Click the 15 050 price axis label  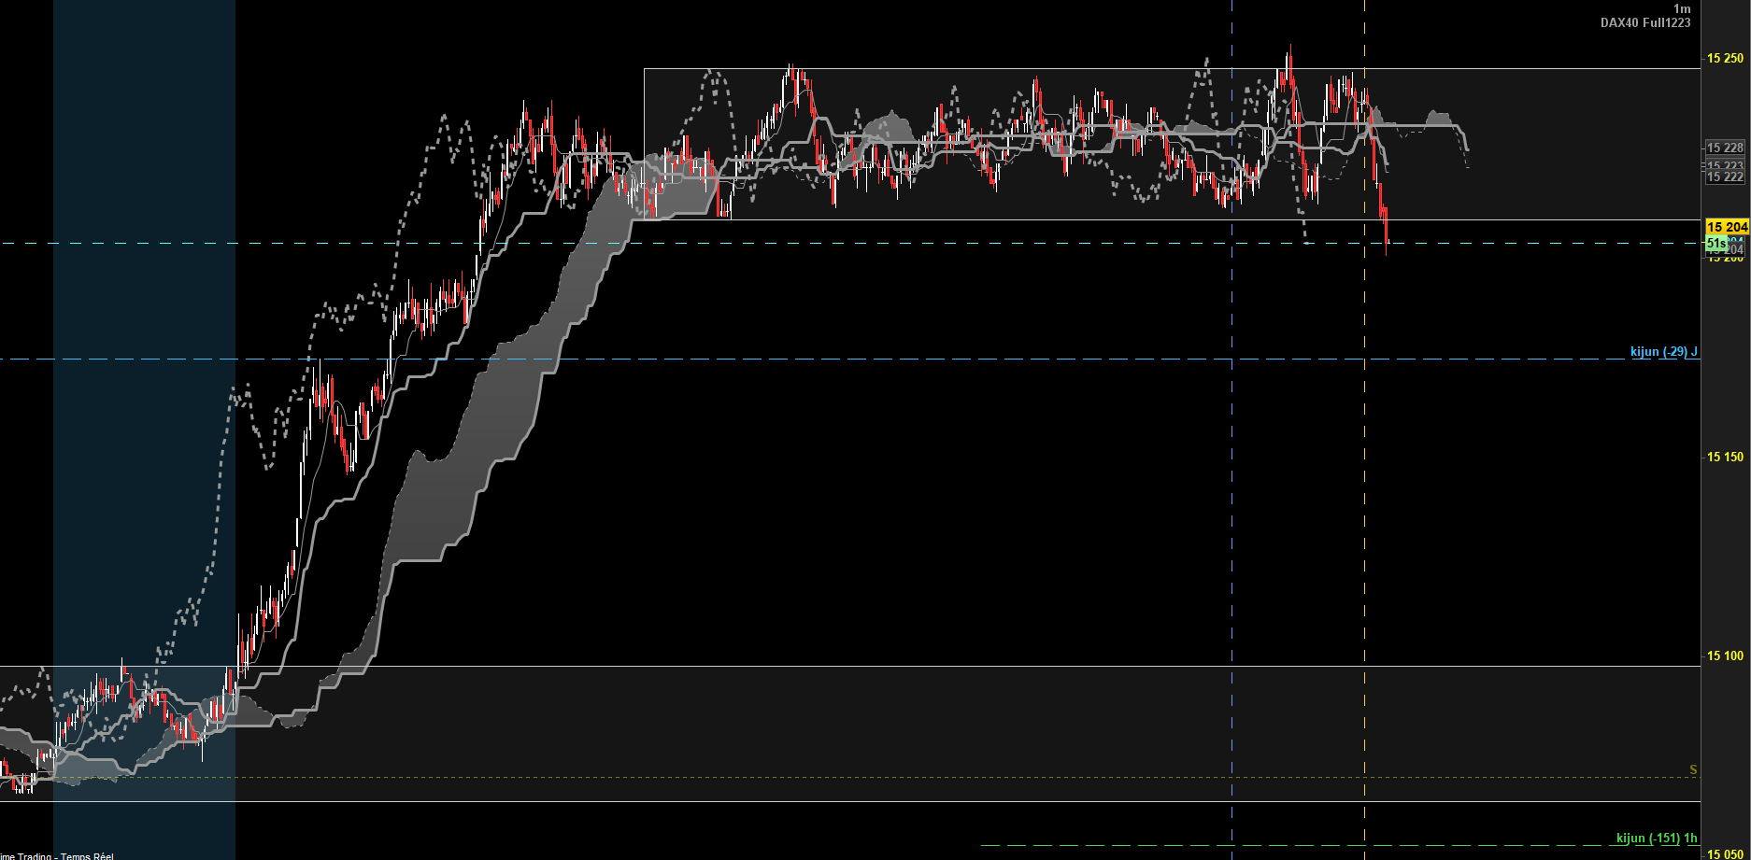[1725, 853]
